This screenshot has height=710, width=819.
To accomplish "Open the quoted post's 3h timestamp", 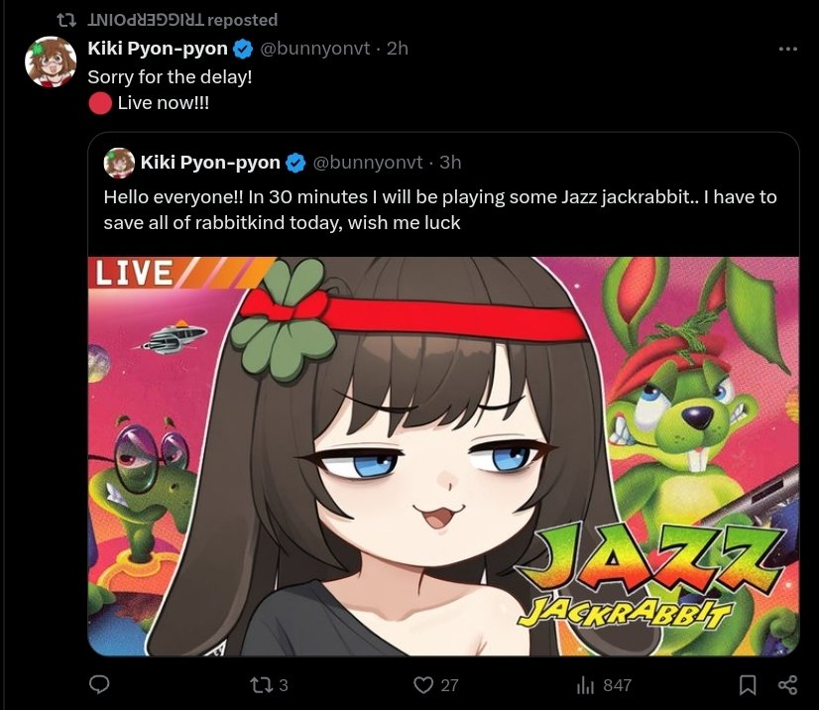I will pos(450,163).
